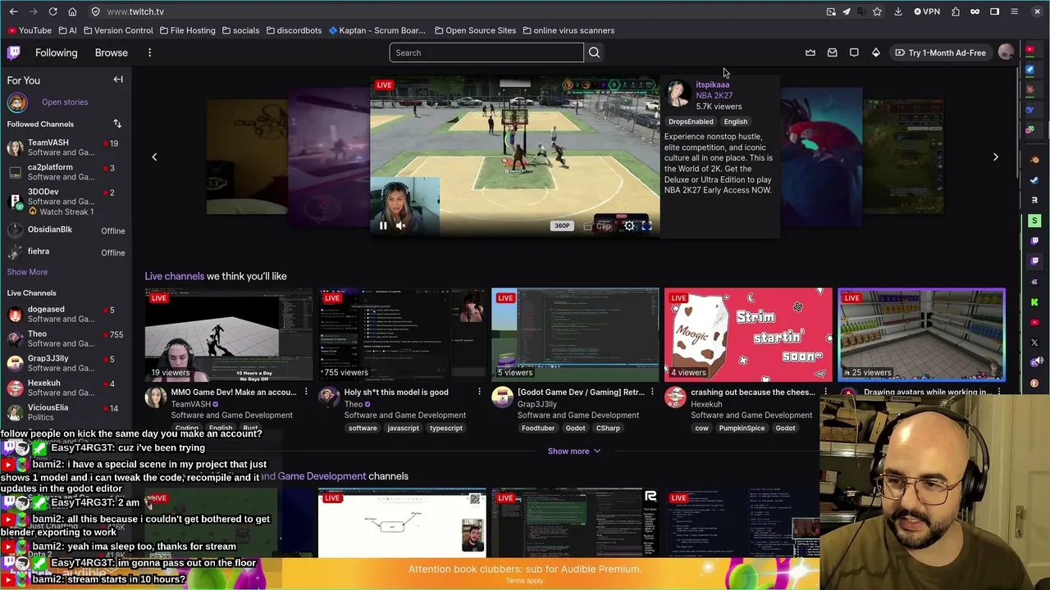Open options menu on TeamVASH stream card
The width and height of the screenshot is (1050, 590).
tap(306, 392)
